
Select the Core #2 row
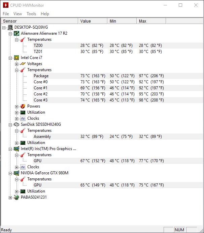point(118,94)
